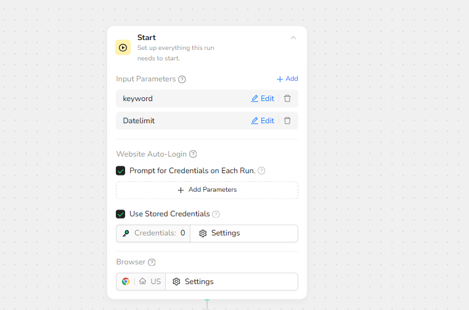
Task: Uncheck Prompt for Credentials on Each Run
Action: [x=121, y=171]
